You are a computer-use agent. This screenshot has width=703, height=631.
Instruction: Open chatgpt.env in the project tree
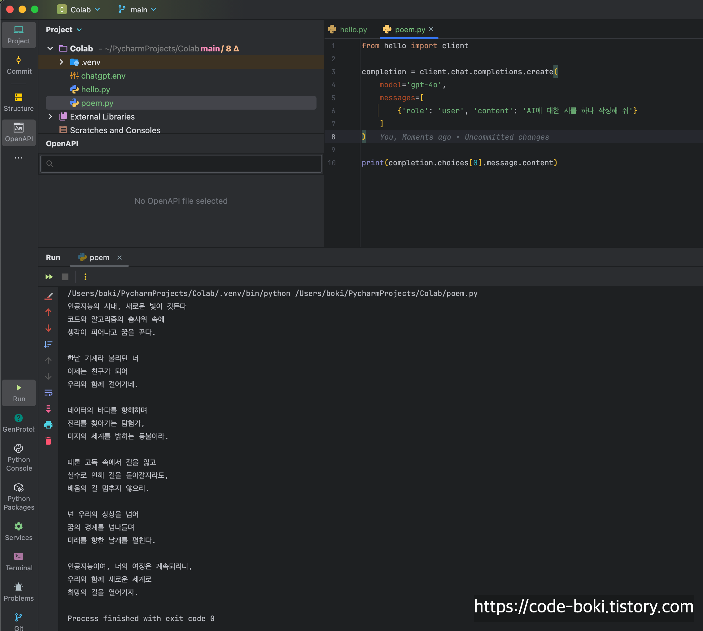(x=103, y=76)
